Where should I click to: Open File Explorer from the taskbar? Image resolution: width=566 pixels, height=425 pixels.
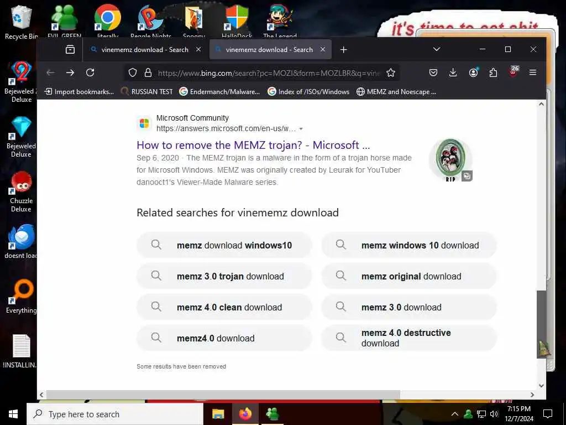point(218,414)
